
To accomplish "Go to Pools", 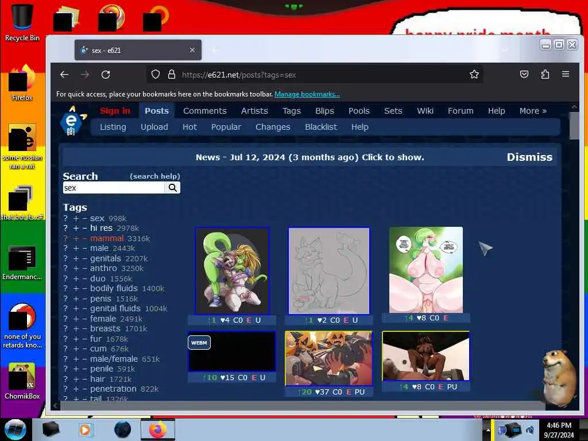I will 359,111.
